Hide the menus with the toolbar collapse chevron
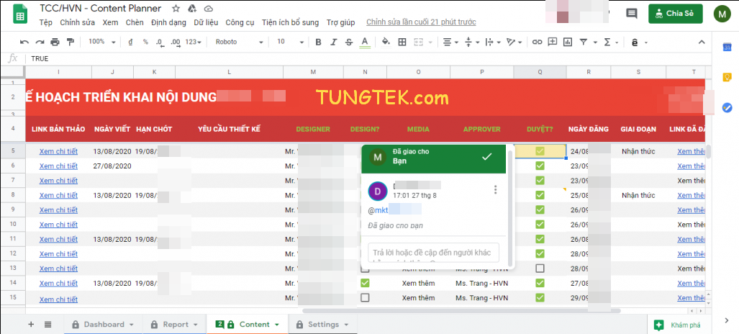This screenshot has width=739, height=334. tap(702, 42)
